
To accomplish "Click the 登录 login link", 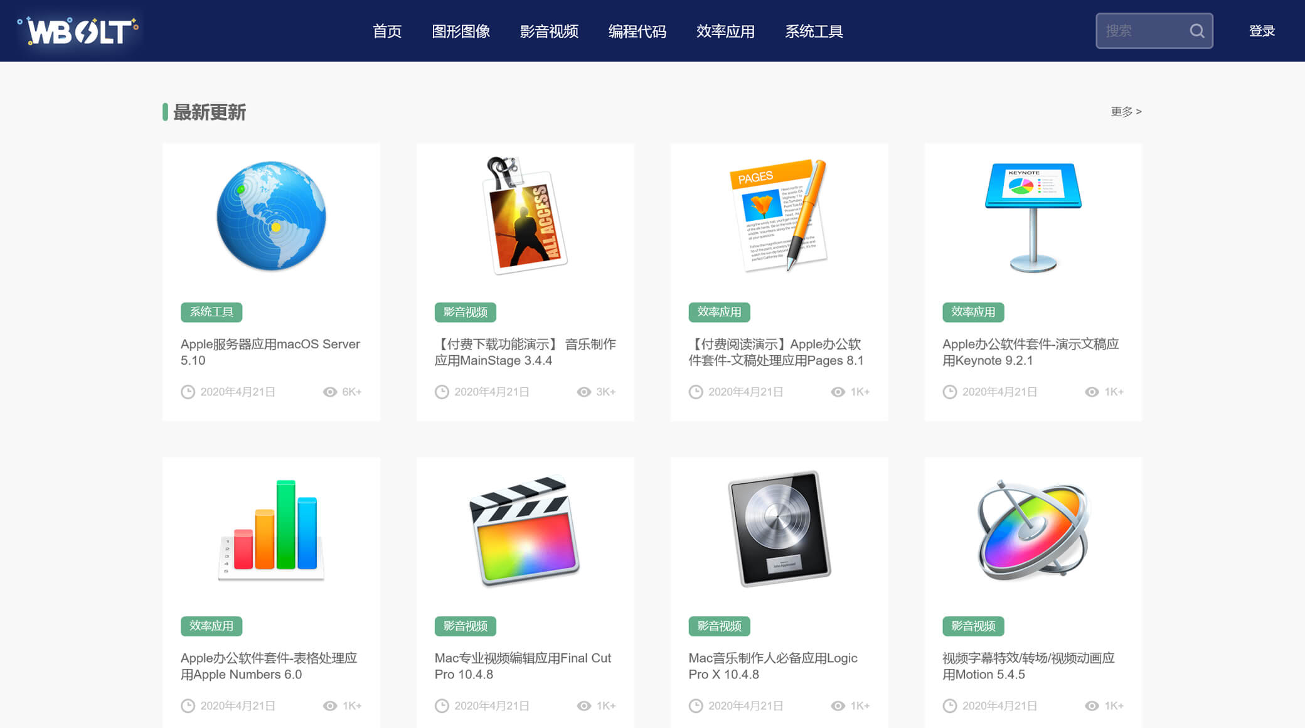I will 1262,31.
